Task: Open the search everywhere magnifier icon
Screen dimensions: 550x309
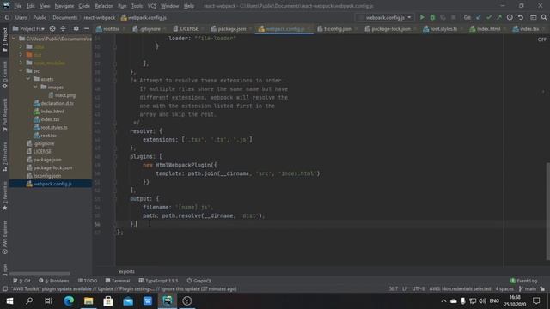Action: click(x=544, y=17)
